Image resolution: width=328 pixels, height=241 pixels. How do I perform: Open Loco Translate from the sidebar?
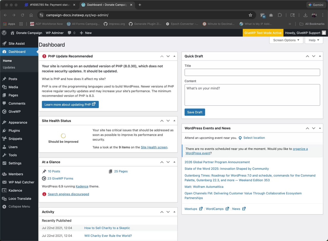click(20, 199)
